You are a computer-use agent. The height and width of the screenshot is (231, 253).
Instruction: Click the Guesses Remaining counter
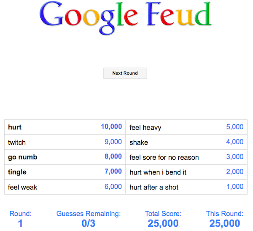pos(88,223)
